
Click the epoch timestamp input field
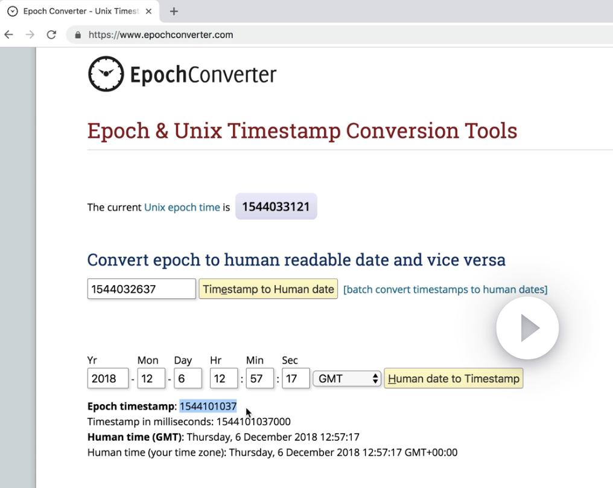coord(141,289)
